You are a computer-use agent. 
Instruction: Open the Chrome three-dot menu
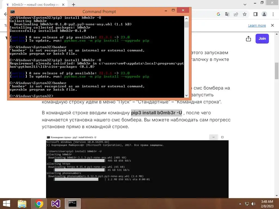coord(273,14)
